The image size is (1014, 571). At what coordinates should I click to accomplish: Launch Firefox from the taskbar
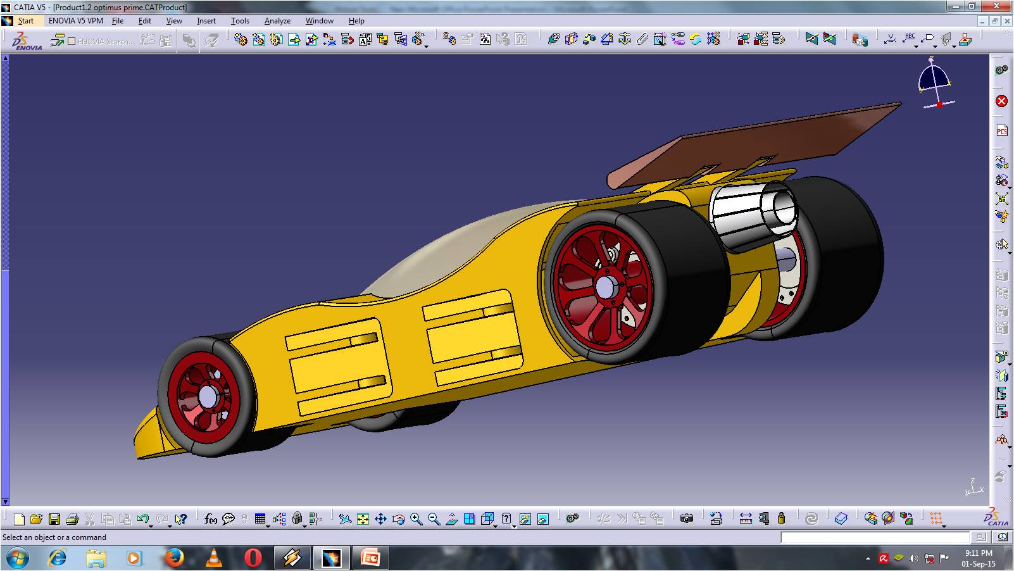click(174, 558)
